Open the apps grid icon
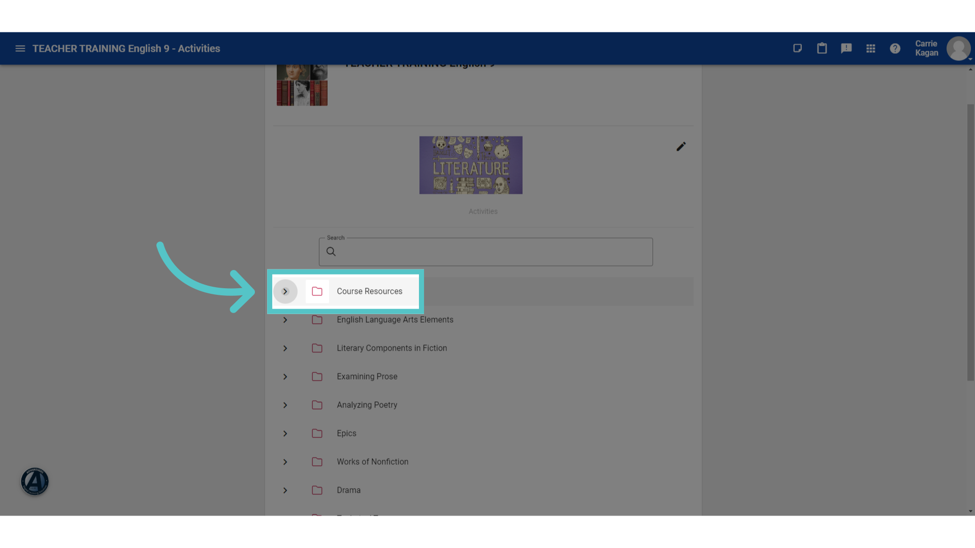Viewport: 975px width, 548px height. tap(870, 48)
